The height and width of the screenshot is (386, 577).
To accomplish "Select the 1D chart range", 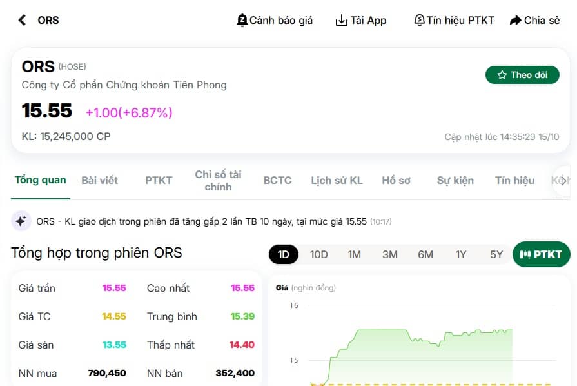I will (x=284, y=254).
